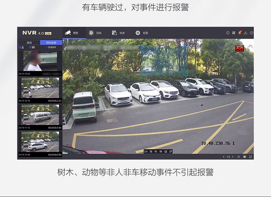Enter fullscreen view
This screenshot has width=271, height=197.
[250, 157]
